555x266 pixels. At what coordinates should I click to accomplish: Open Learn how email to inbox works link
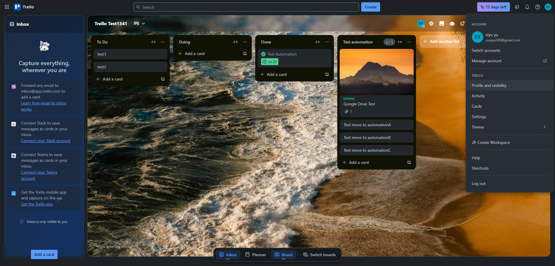[x=44, y=106]
